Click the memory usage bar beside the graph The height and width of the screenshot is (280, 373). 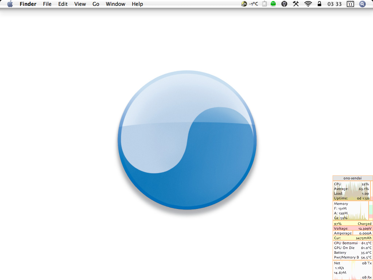(x=370, y=210)
